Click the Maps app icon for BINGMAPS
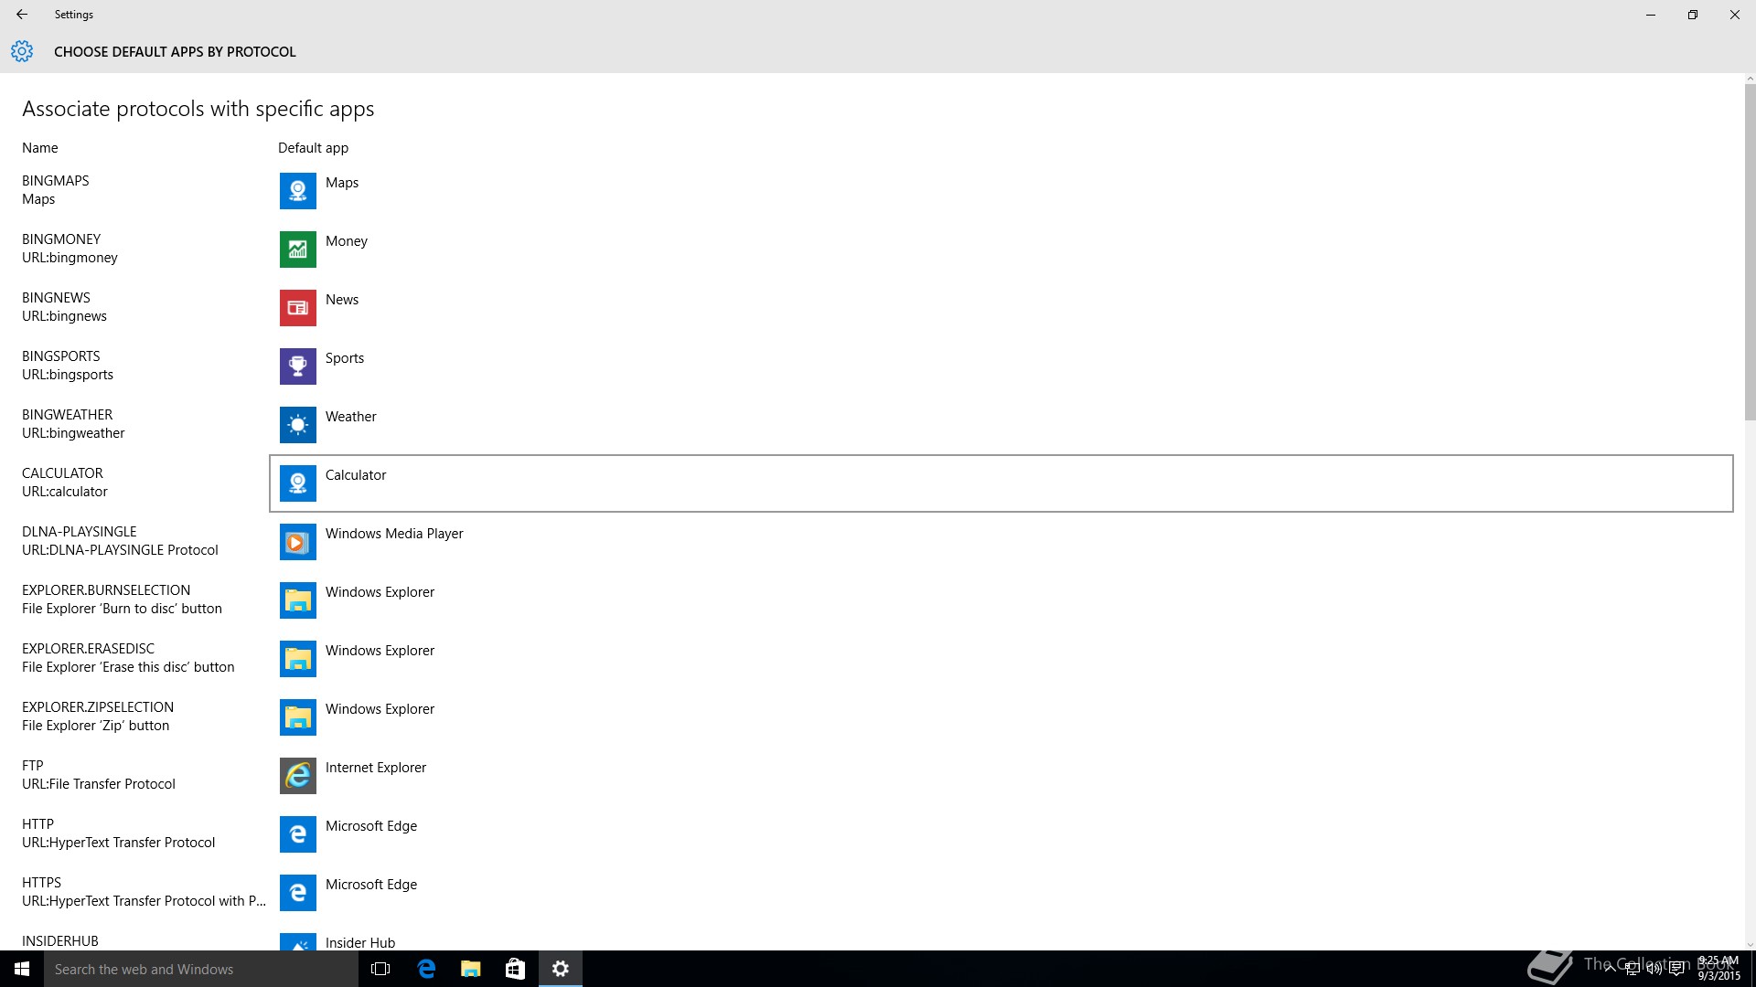This screenshot has height=987, width=1756. [x=297, y=191]
